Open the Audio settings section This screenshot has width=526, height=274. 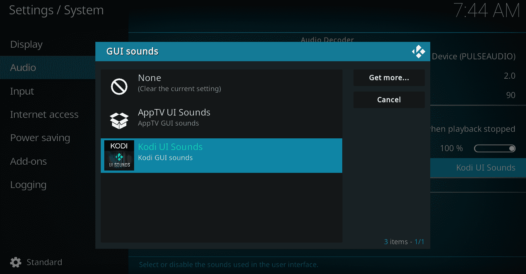(23, 67)
